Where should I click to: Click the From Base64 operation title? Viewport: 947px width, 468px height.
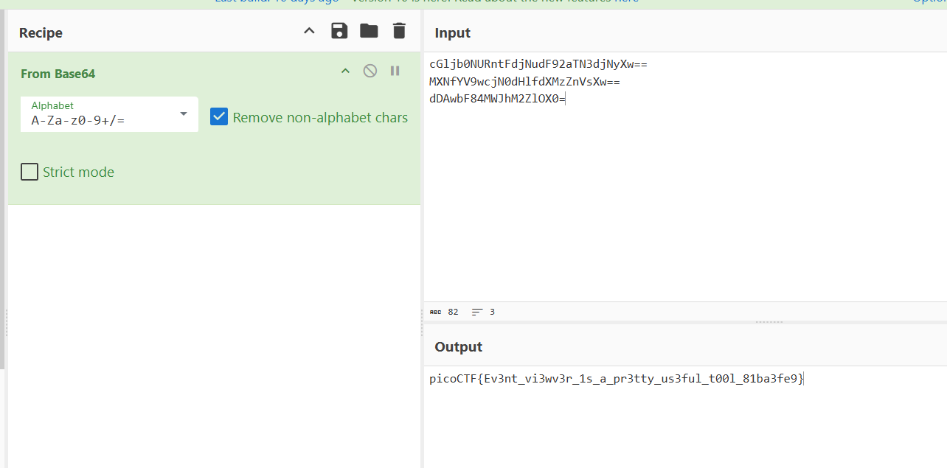58,74
